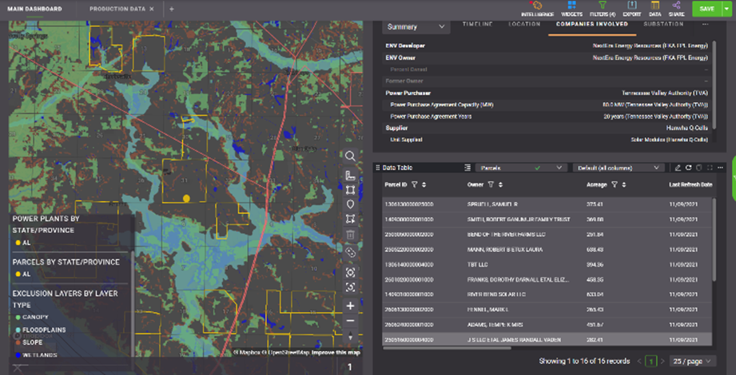Click the green Save button
Screen dimensions: 736x375
[706, 8]
